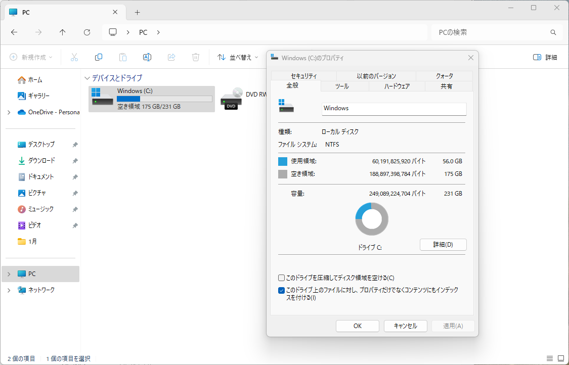Click the pin icon beside ビデオ
This screenshot has width=569, height=365.
75,225
